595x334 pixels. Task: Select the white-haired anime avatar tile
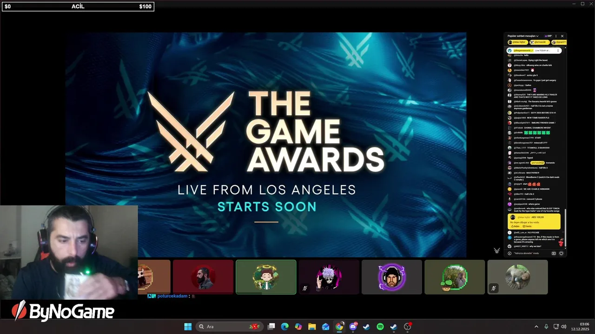(x=329, y=277)
